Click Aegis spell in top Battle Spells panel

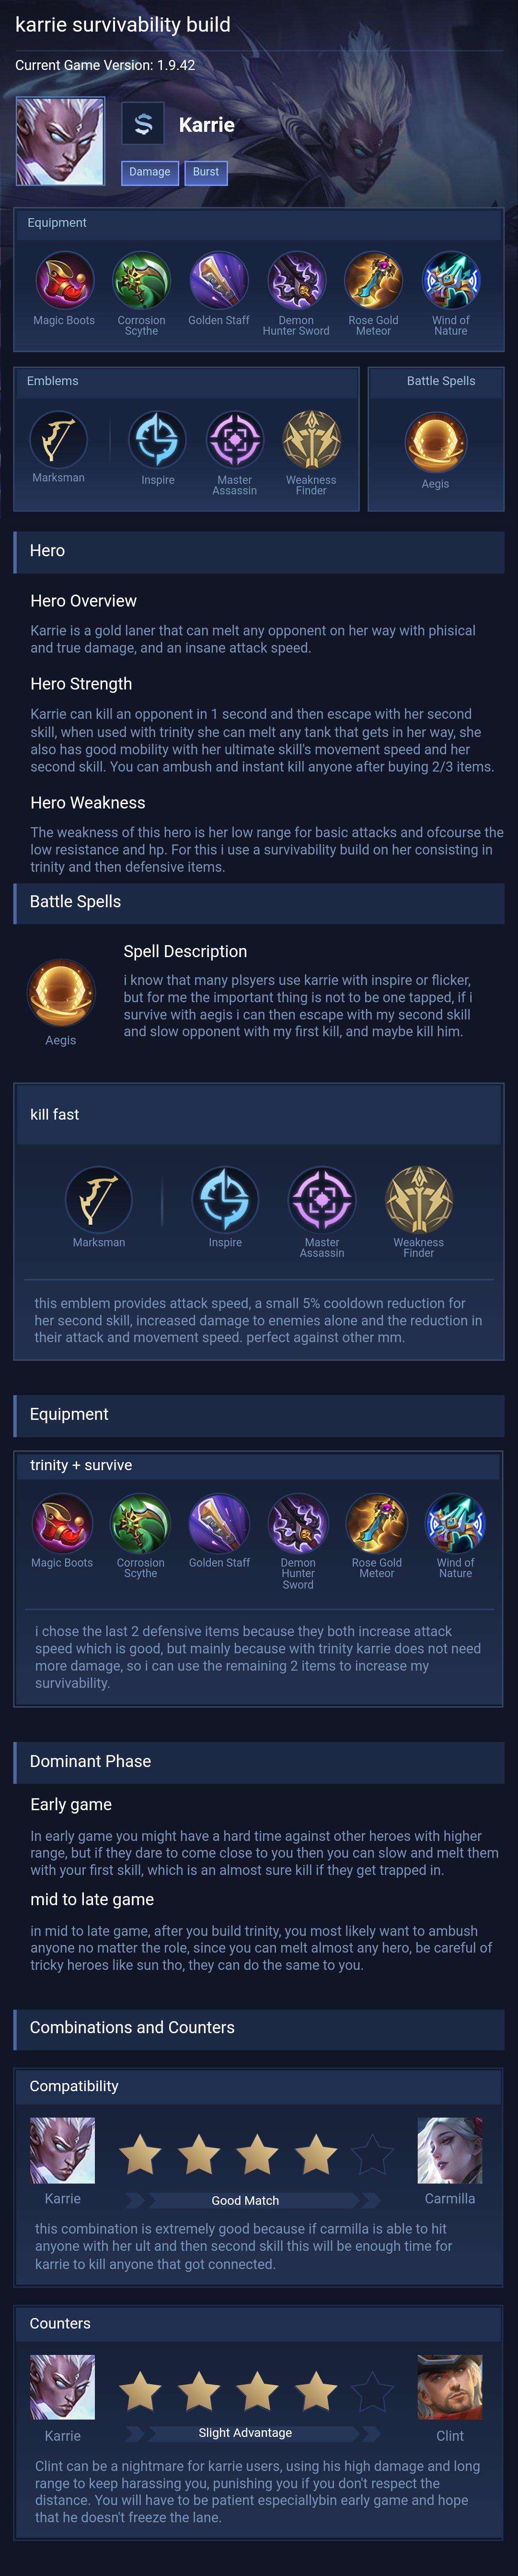pyautogui.click(x=435, y=442)
